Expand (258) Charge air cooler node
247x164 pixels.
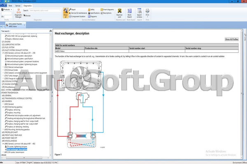(3, 78)
